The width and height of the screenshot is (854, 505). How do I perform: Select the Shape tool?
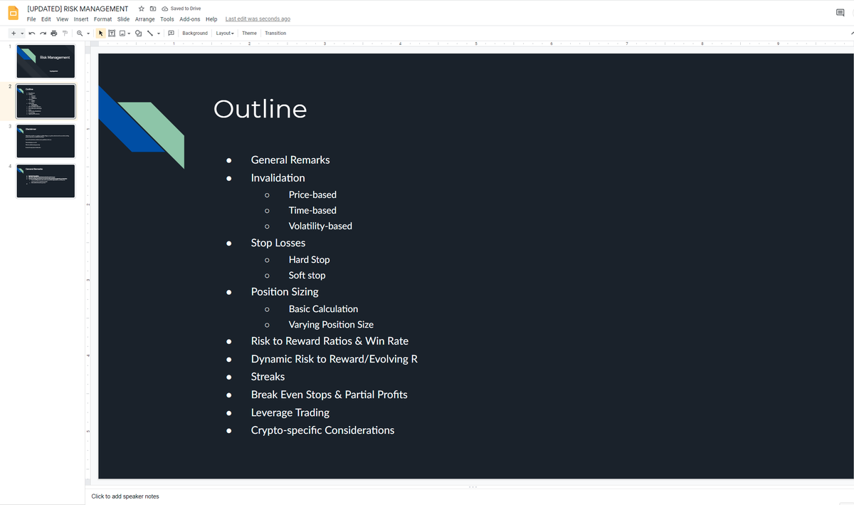click(x=138, y=33)
